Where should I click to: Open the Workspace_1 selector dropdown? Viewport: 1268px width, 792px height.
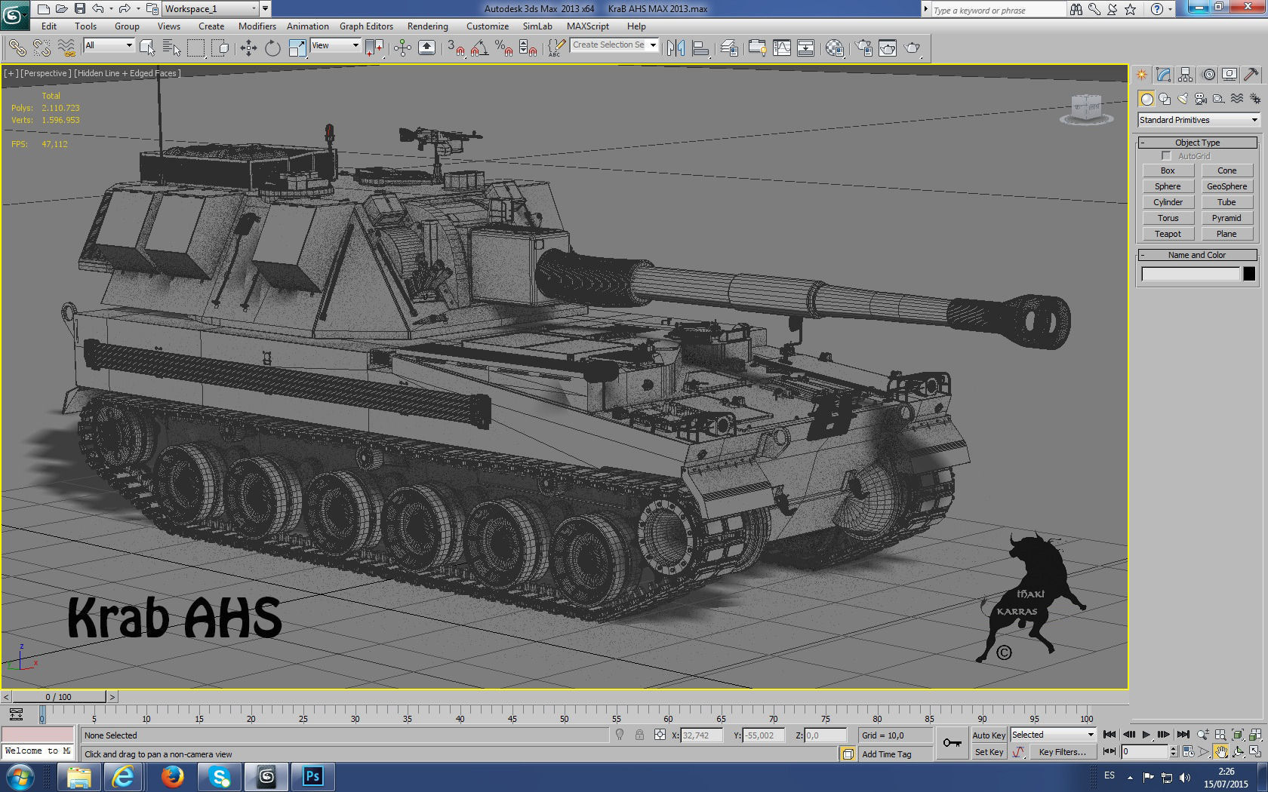click(211, 9)
